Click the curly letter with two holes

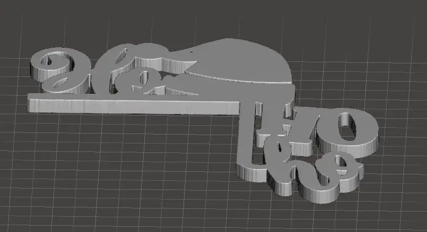(331, 177)
